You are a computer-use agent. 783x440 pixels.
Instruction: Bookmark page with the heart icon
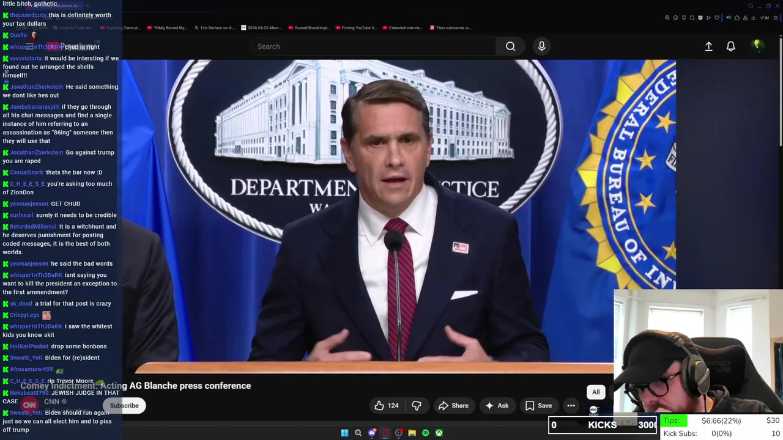(x=717, y=18)
